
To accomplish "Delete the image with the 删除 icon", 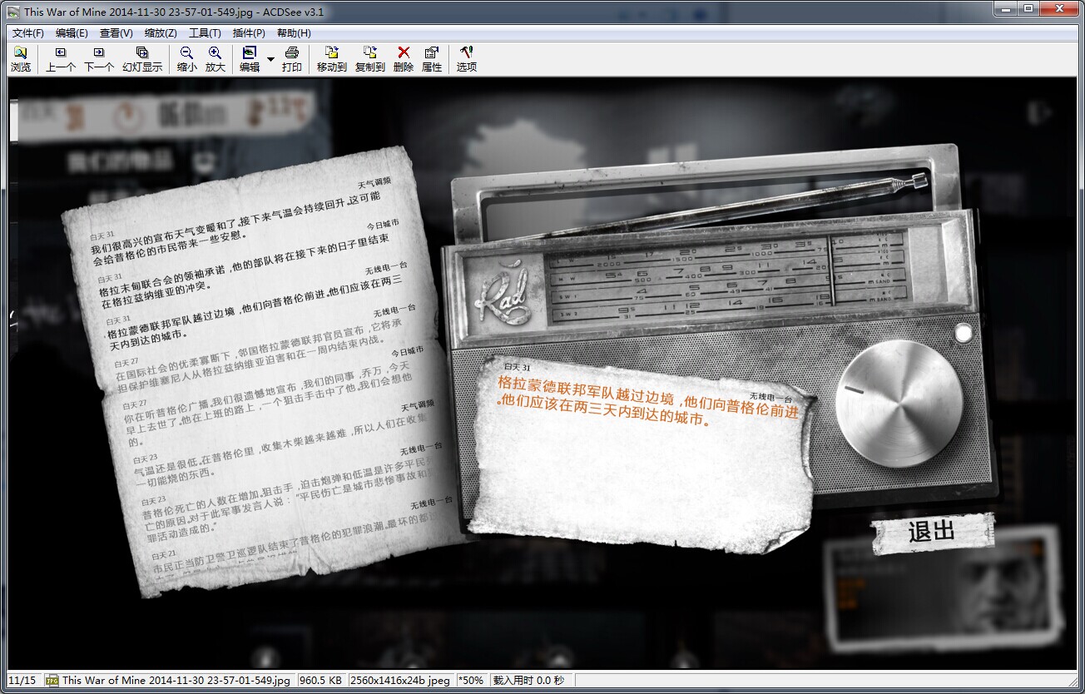I will (404, 59).
